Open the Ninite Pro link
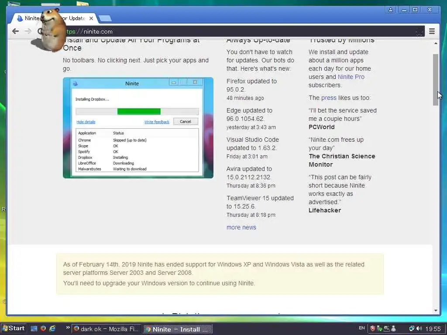This screenshot has height=335, width=447. pos(351,77)
